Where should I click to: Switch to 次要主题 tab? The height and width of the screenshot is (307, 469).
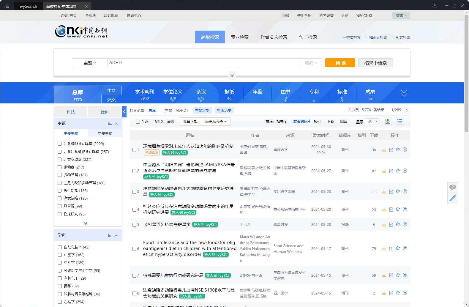click(x=105, y=133)
